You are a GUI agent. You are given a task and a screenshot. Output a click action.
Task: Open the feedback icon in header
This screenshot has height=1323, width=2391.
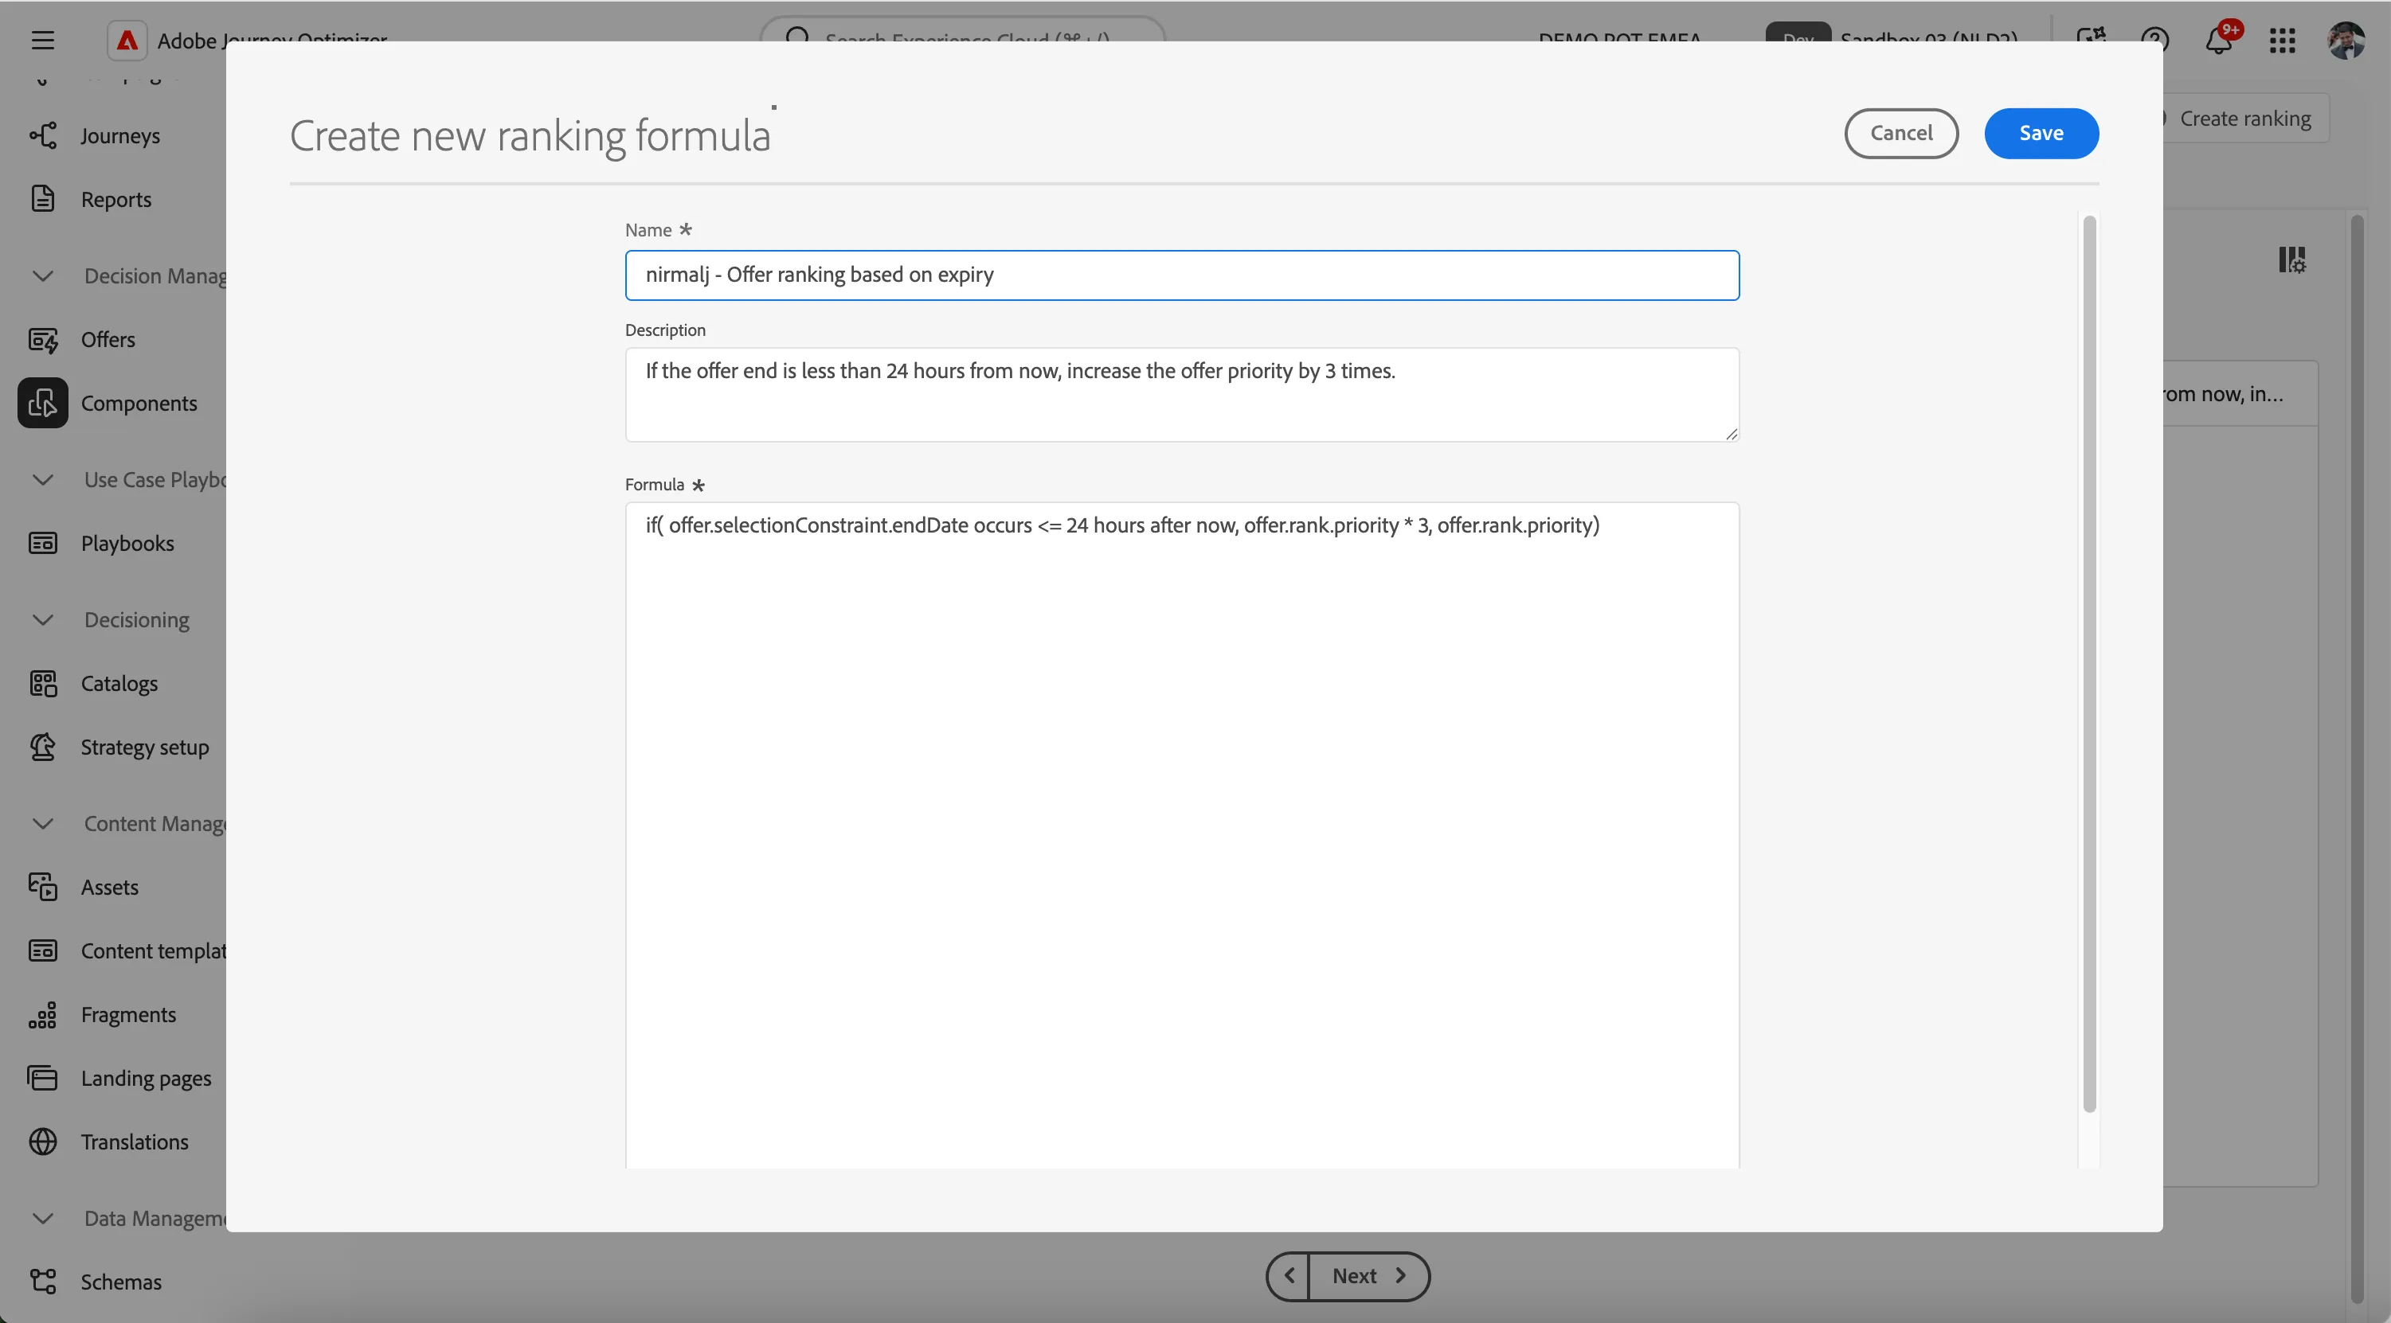pos(2092,40)
